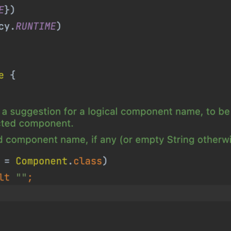Click the closing parenthesis after RUNTIME
Screen dimensions: 231x231
[x=58, y=27]
